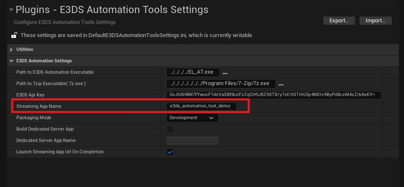This screenshot has height=187, width=404.
Task: Open browse dialog for E3DS Automation Executable path
Action: 225,73
